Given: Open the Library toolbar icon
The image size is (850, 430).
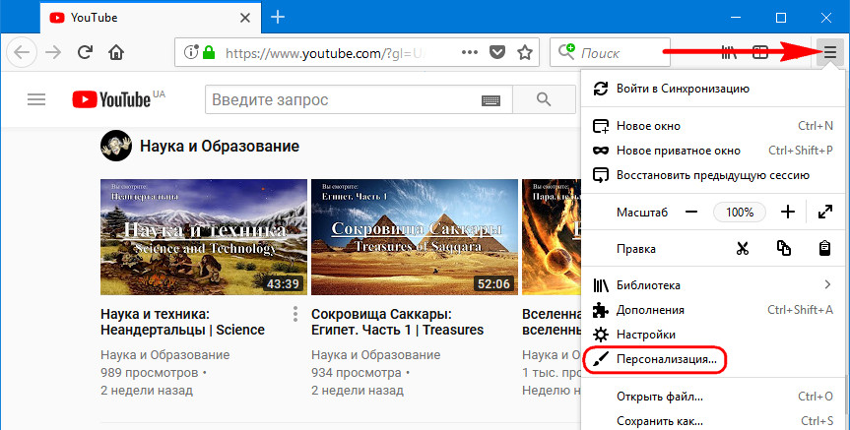Looking at the screenshot, I should coord(729,52).
